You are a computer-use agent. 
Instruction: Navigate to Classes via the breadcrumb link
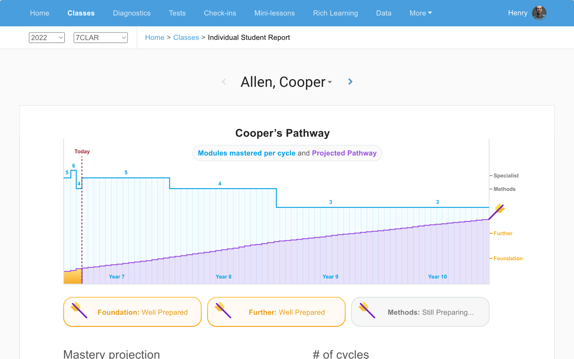(x=186, y=37)
